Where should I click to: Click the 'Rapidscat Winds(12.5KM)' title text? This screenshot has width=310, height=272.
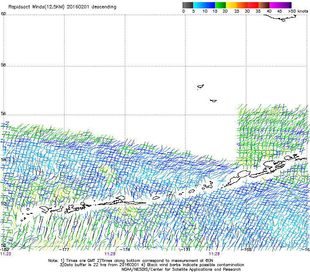tap(36, 7)
